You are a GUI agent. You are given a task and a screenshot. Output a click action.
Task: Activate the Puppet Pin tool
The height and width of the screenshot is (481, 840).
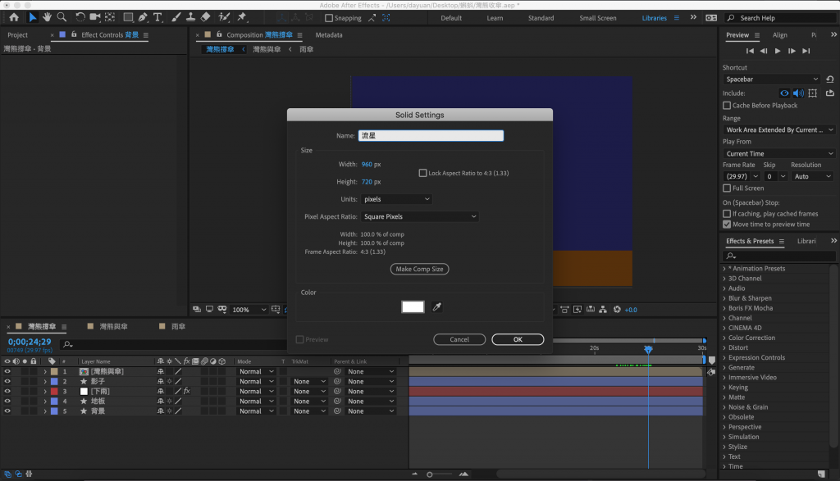pyautogui.click(x=242, y=17)
